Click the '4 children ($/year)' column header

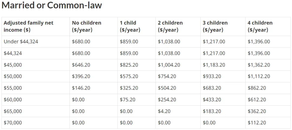pos(260,26)
